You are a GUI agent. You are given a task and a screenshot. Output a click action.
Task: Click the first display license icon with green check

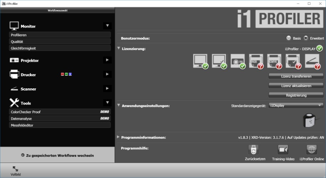click(200, 61)
